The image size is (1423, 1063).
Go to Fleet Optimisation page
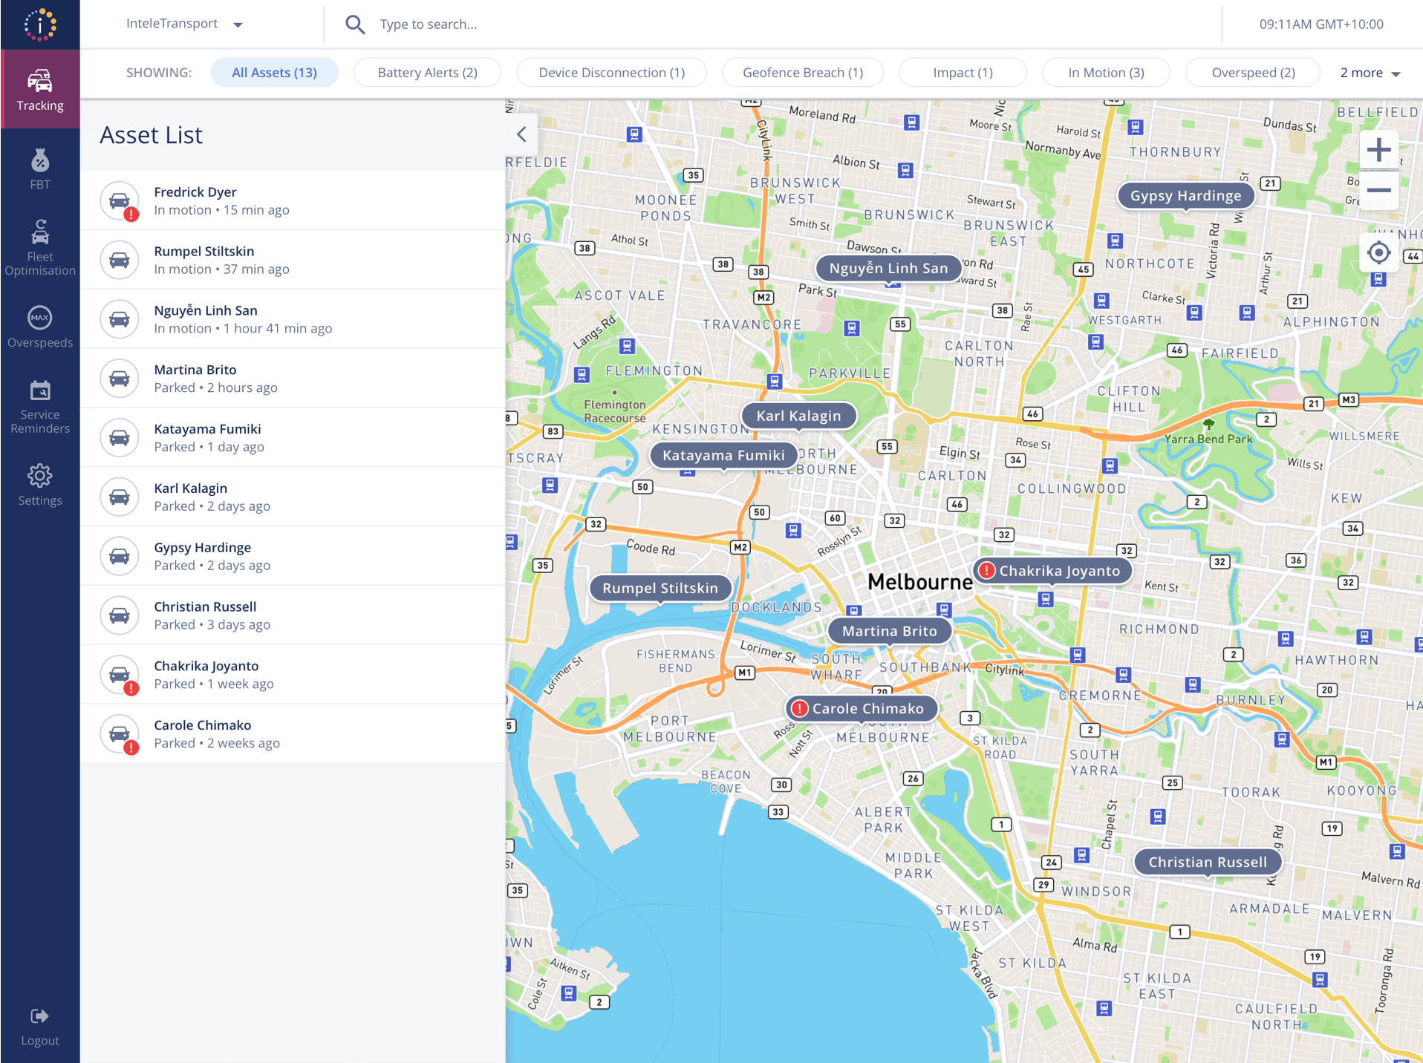click(40, 248)
